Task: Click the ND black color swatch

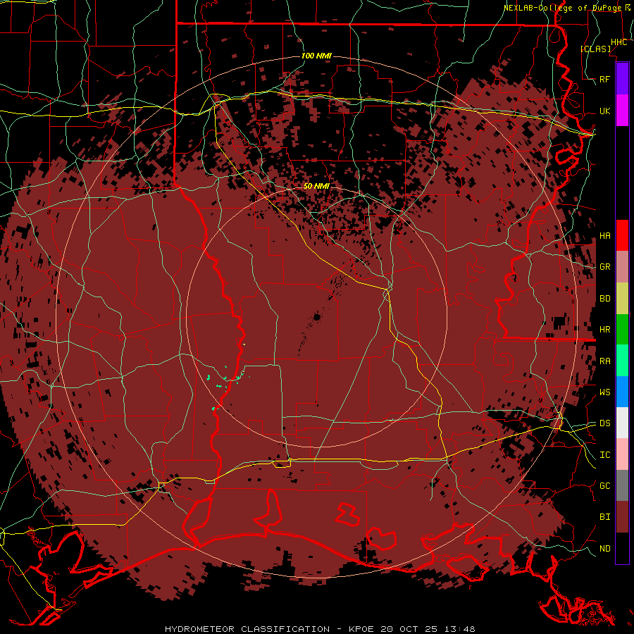Action: click(x=622, y=548)
